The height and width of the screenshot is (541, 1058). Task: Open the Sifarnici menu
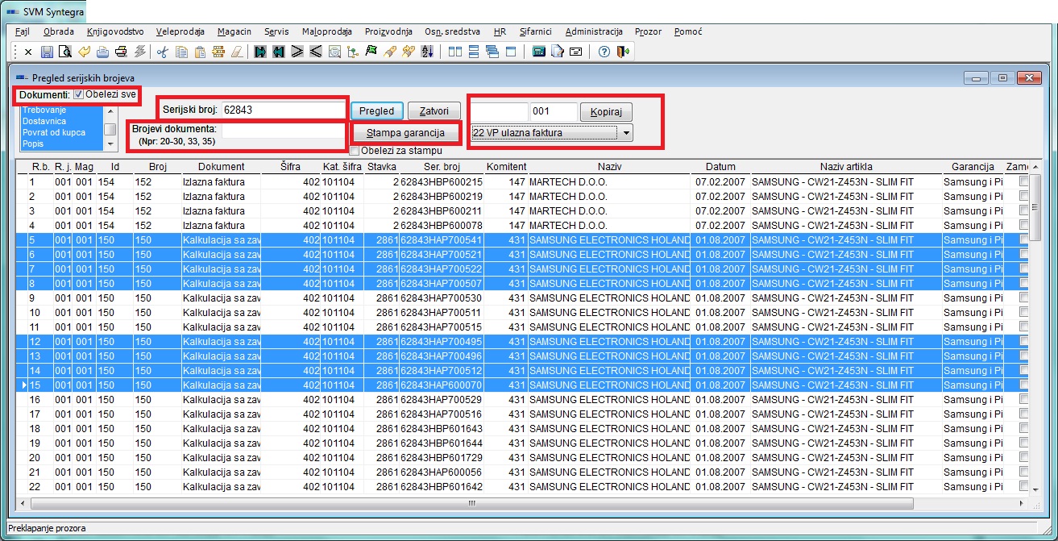pyautogui.click(x=536, y=31)
